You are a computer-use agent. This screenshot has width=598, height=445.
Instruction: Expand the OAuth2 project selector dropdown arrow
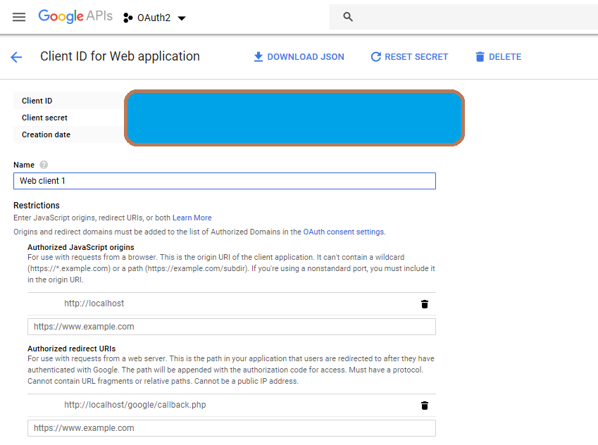point(182,18)
